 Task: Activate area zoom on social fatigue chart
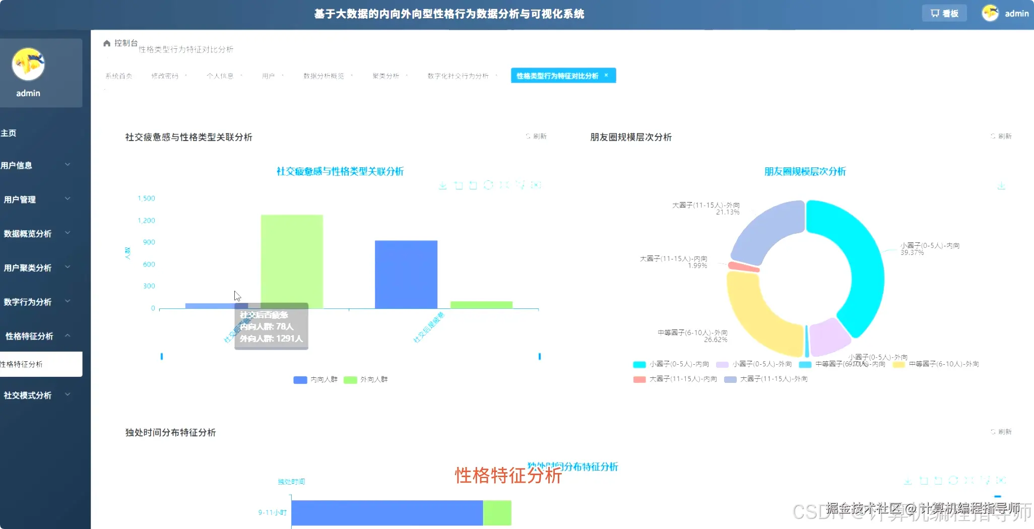(459, 185)
